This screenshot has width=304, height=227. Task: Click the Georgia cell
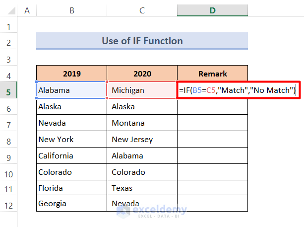[71, 204]
